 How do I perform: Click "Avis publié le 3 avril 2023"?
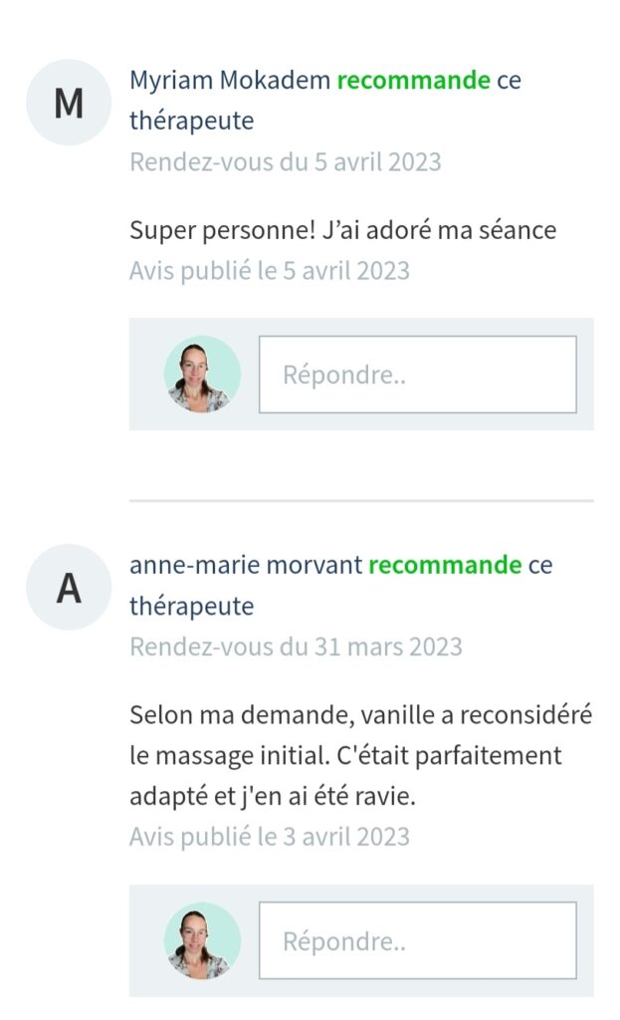(x=269, y=837)
